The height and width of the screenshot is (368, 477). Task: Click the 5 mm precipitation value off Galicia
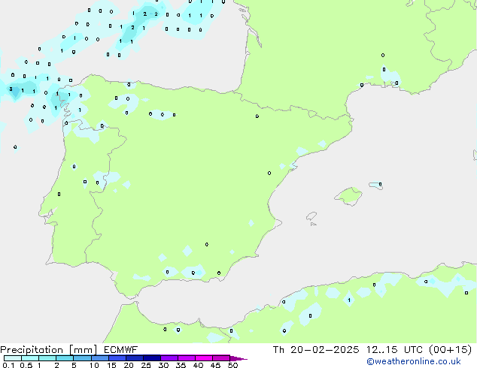11,89
